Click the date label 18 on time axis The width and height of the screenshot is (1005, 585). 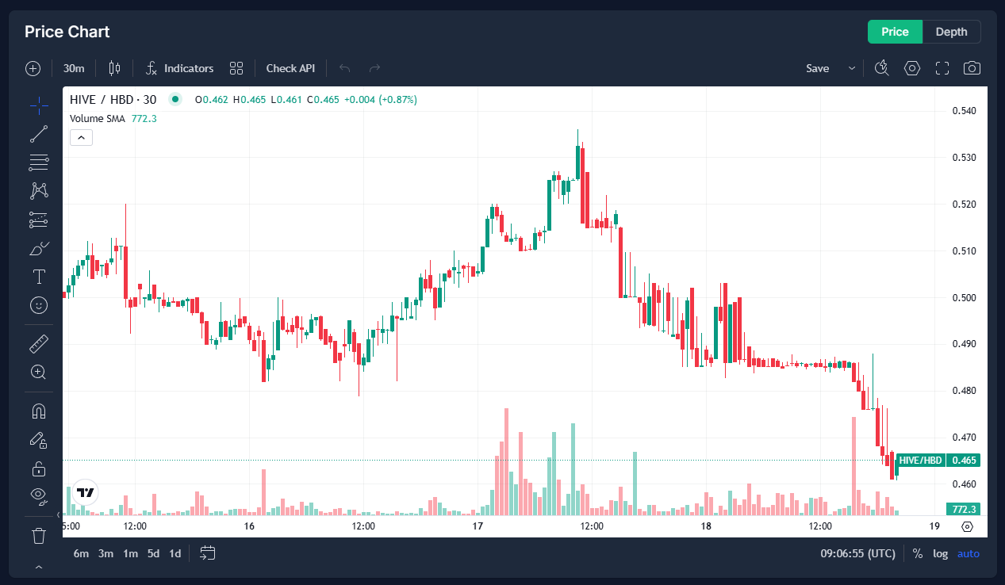pos(706,526)
